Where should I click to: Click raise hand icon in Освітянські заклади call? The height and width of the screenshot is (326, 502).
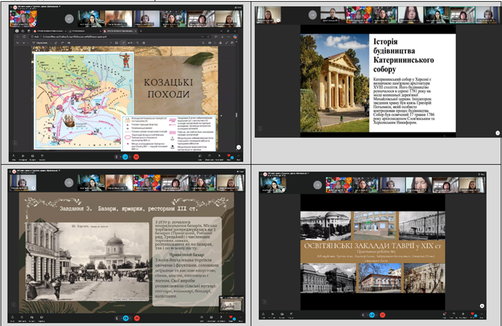coord(463,314)
